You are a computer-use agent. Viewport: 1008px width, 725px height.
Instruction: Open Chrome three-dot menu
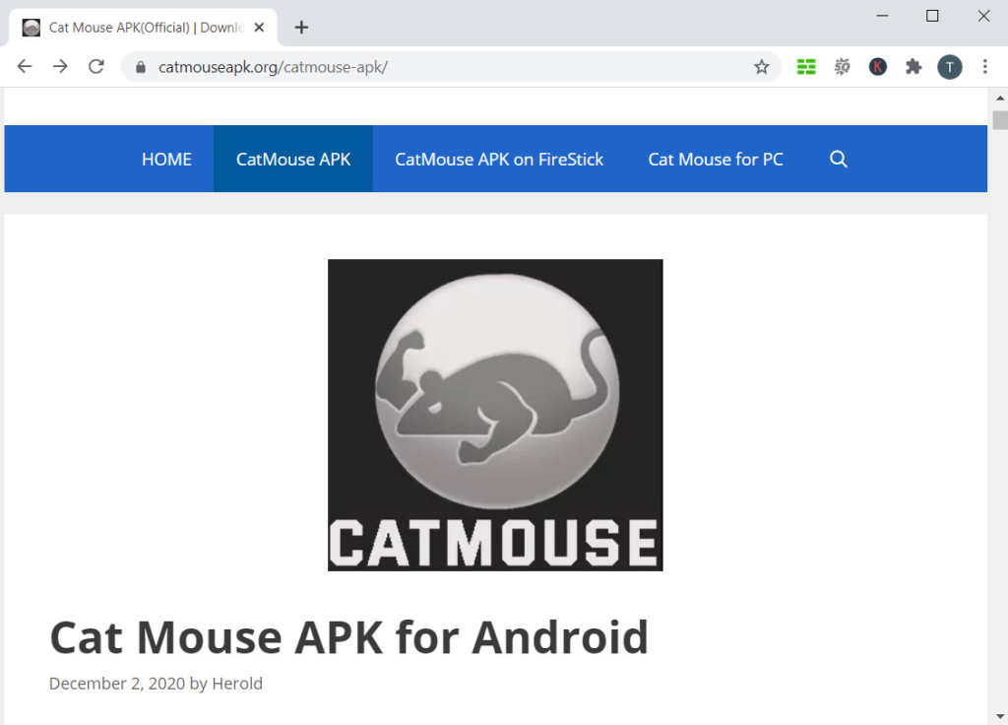[x=984, y=67]
